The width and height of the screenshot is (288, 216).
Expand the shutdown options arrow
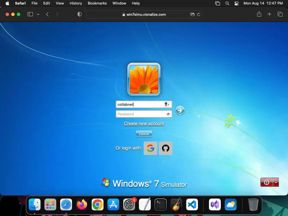pyautogui.click(x=276, y=182)
